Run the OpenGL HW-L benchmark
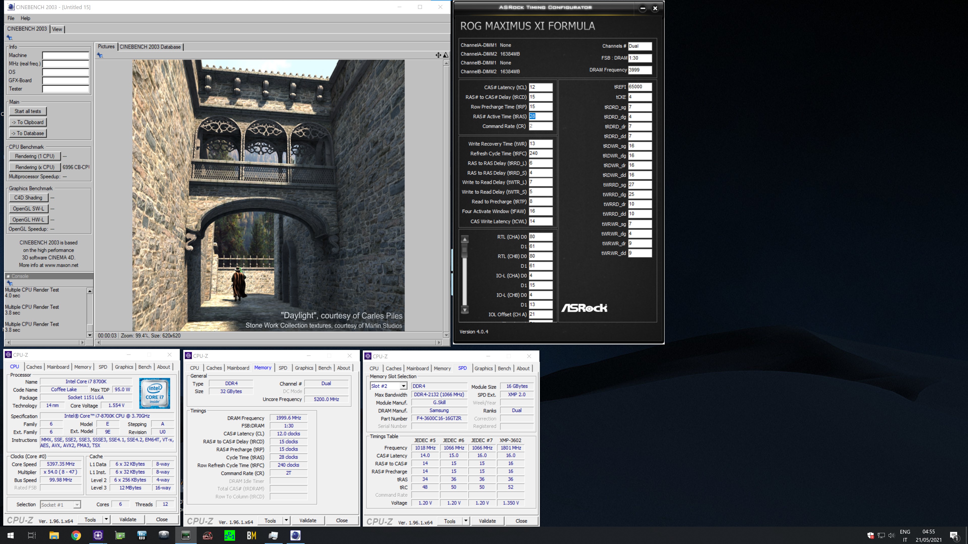Image resolution: width=968 pixels, height=544 pixels. (28, 220)
